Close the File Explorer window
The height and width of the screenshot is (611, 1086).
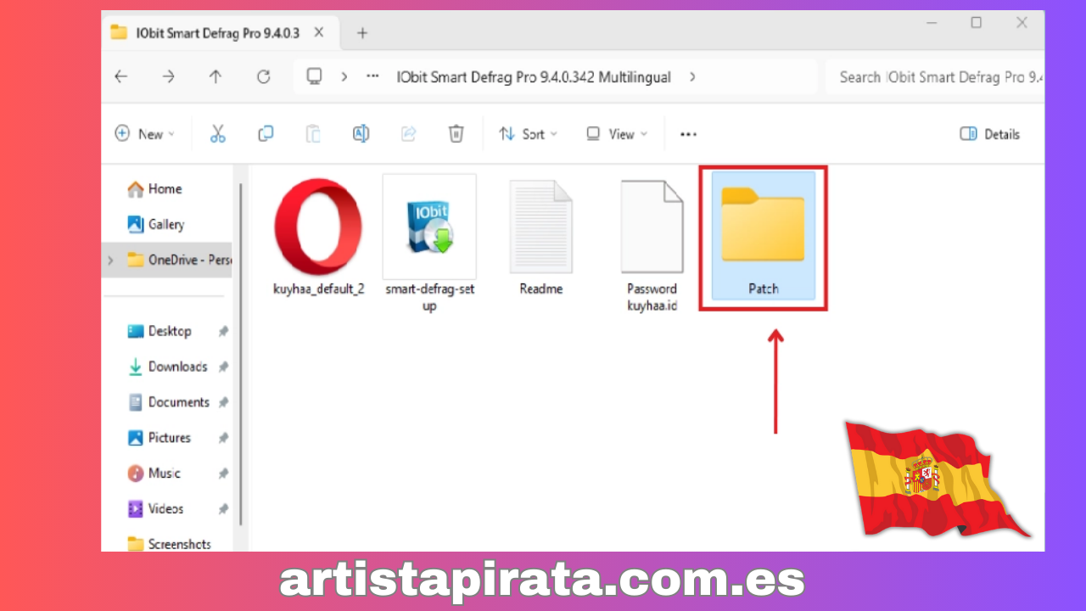(1022, 23)
